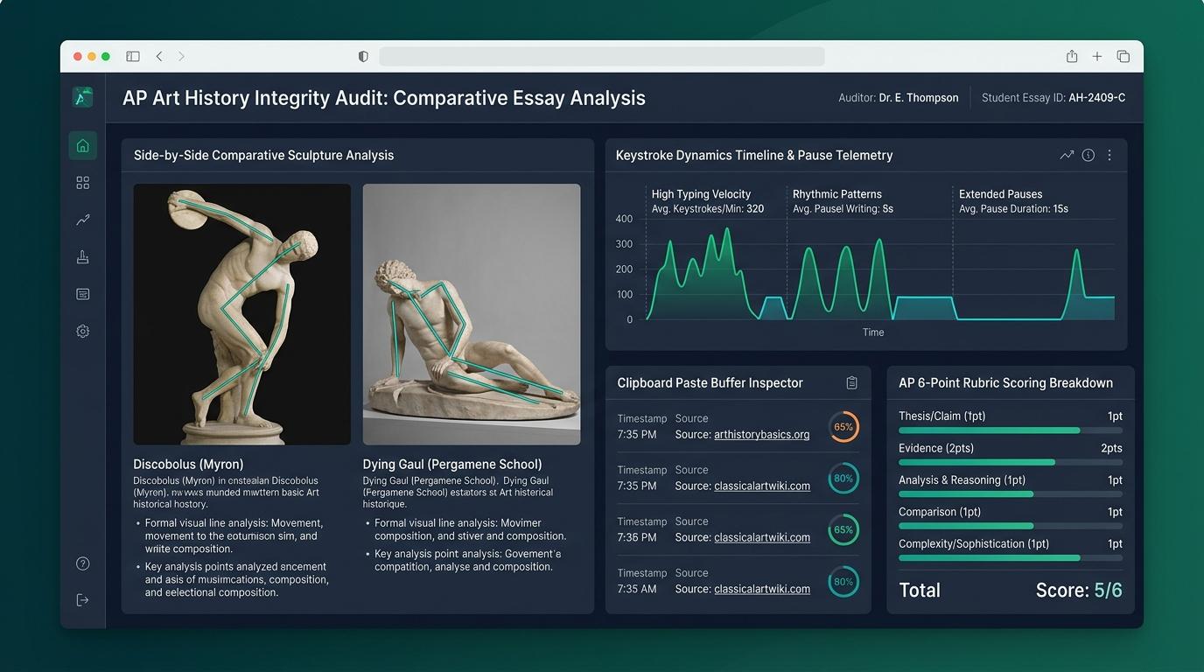1204x672 pixels.
Task: Open first classicalartwiki.com link at 7:35 PM
Action: click(x=762, y=486)
